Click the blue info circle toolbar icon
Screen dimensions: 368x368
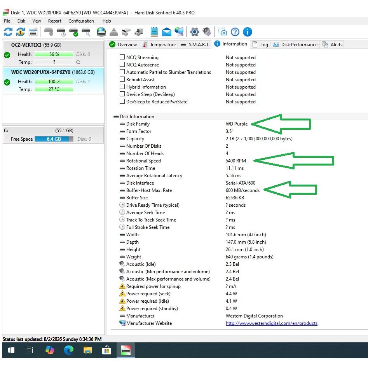pos(248,32)
